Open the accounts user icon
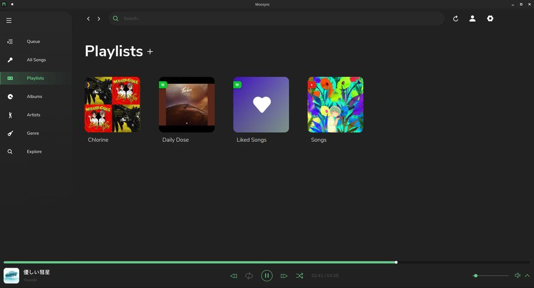 click(x=473, y=19)
